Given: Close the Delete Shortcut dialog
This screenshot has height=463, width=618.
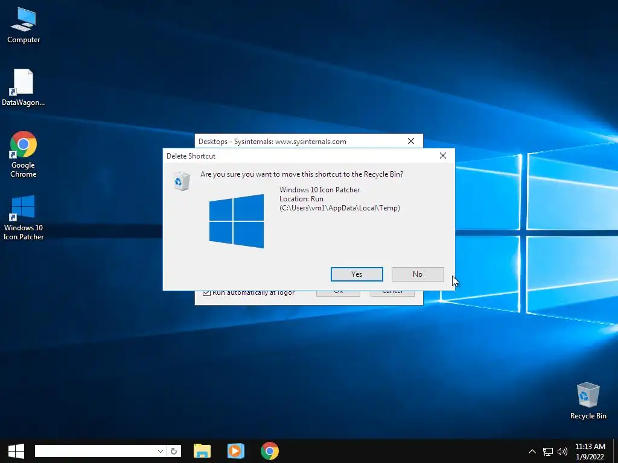Looking at the screenshot, I should (443, 156).
